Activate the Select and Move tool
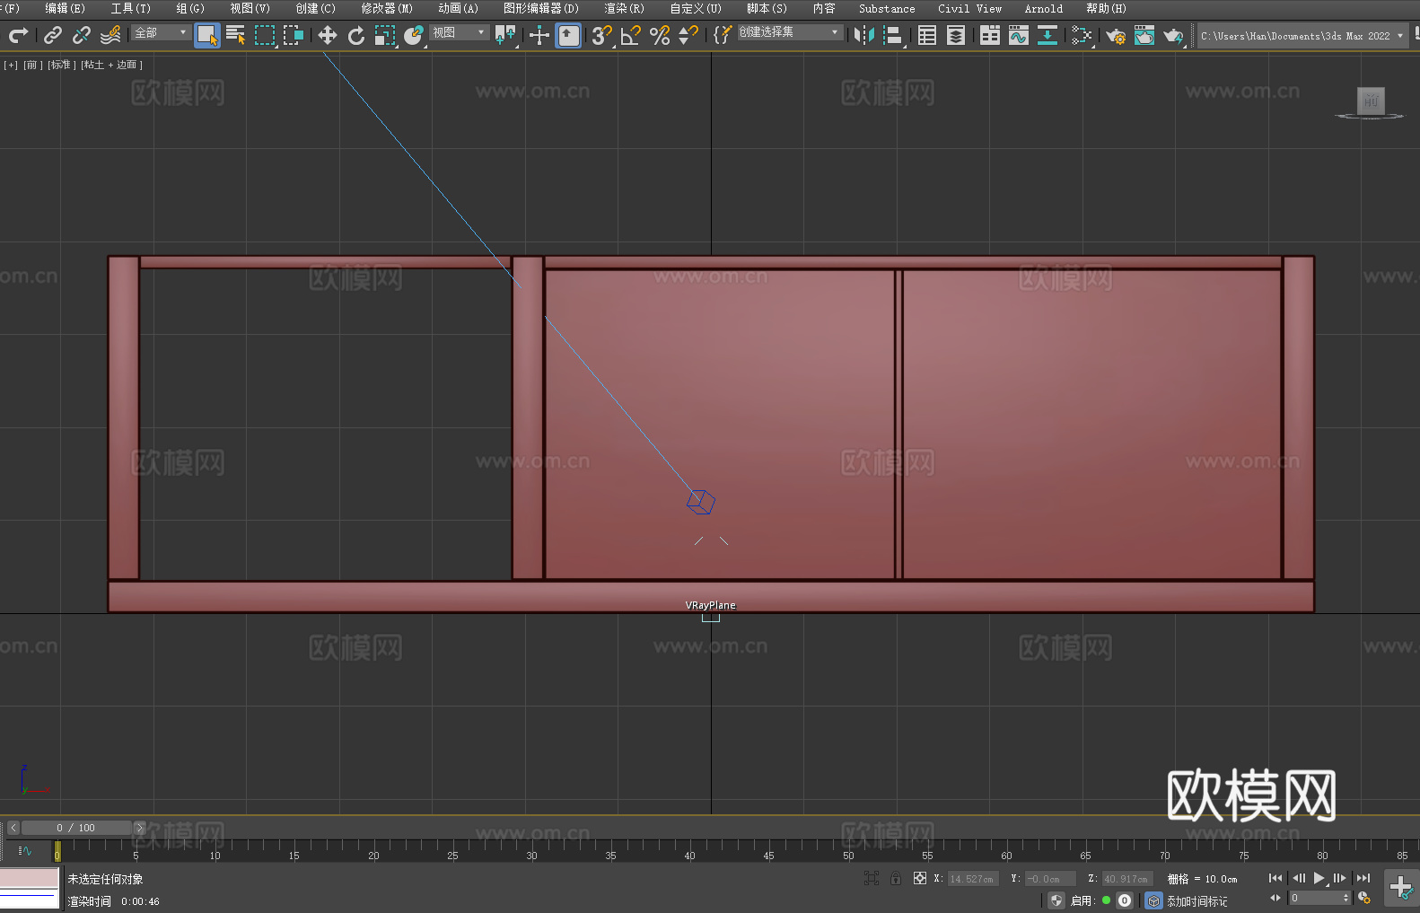The height and width of the screenshot is (913, 1420). point(328,35)
